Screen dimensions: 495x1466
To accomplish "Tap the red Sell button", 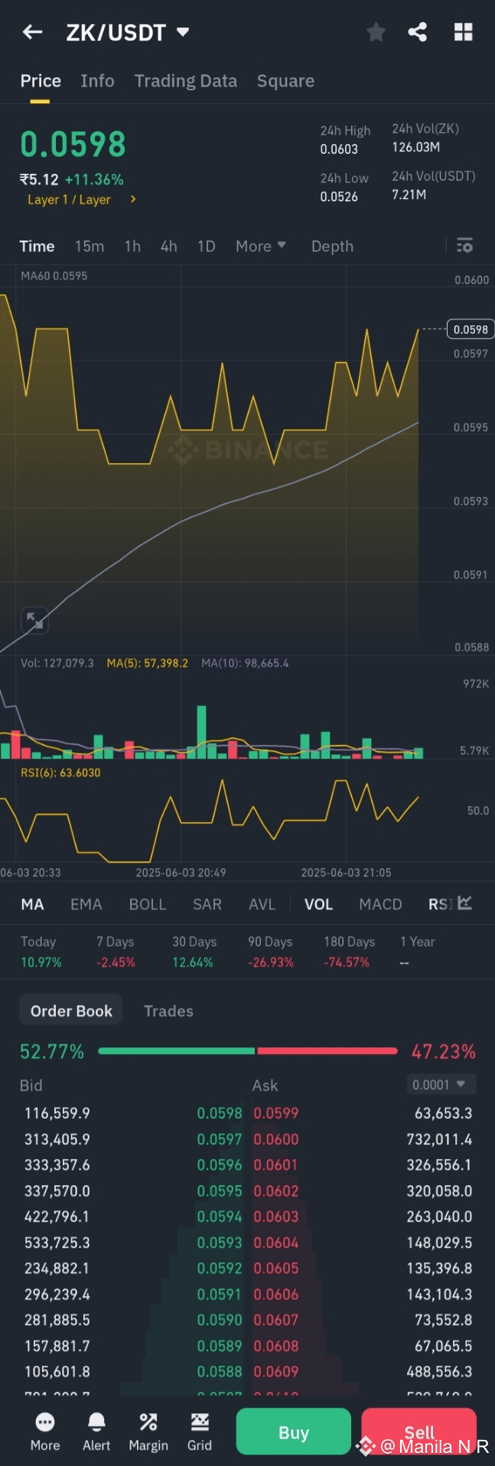I will click(419, 1432).
